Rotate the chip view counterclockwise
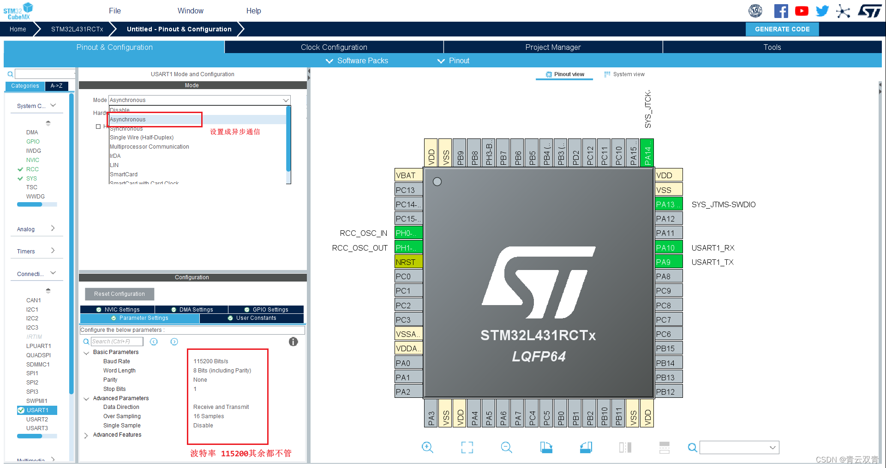 tap(586, 447)
